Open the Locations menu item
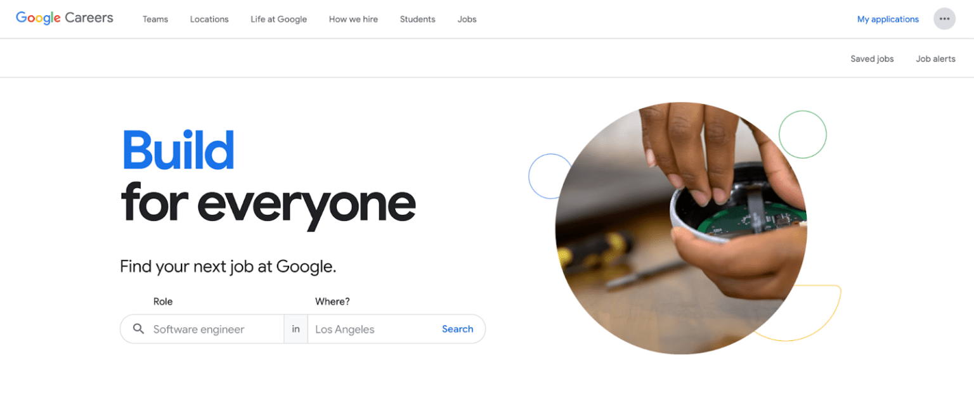The width and height of the screenshot is (974, 403). pos(209,19)
